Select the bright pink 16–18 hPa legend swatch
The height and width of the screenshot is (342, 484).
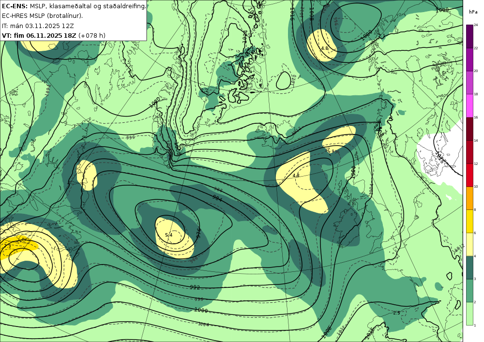pos(469,105)
